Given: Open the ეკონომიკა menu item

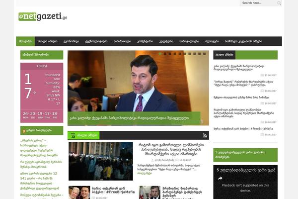Looking at the screenshot, I should [x=71, y=41].
